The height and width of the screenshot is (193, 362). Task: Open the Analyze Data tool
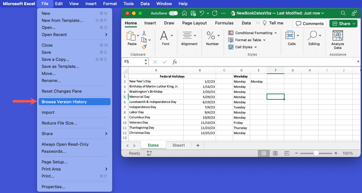338,40
